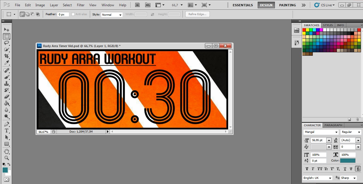
Task: Open Mini Bridge from the application bar
Action: (147, 5)
